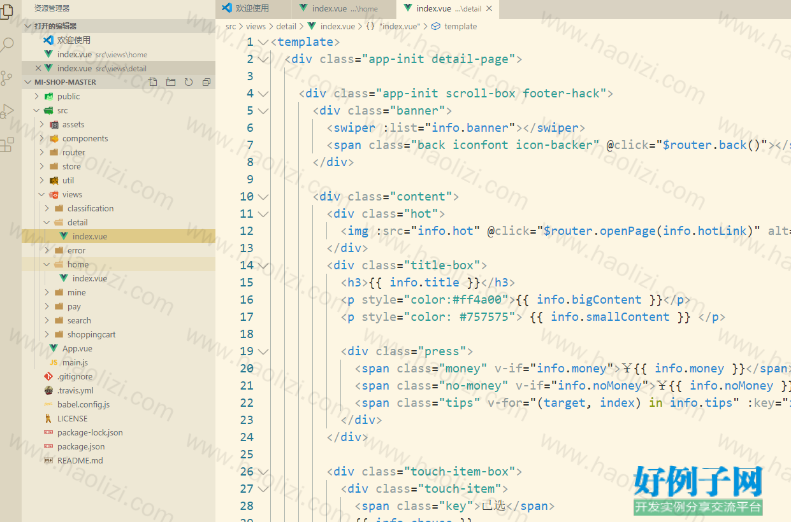Fold the title-box div at line 14
The height and width of the screenshot is (522, 791).
263,265
